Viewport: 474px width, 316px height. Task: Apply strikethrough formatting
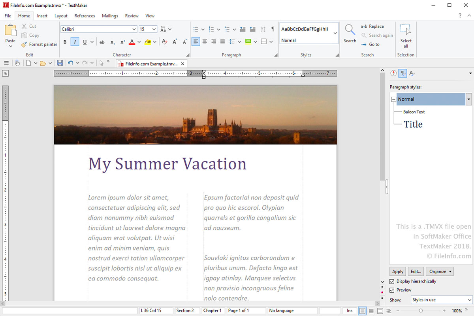coord(102,42)
